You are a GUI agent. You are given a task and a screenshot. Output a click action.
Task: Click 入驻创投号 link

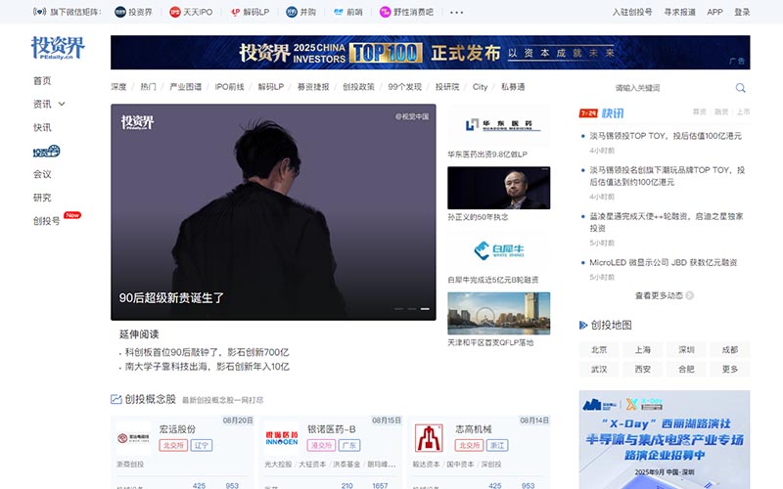632,12
